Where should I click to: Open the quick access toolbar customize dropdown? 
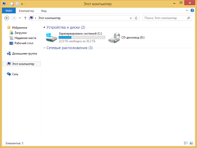pyautogui.click(x=22, y=4)
